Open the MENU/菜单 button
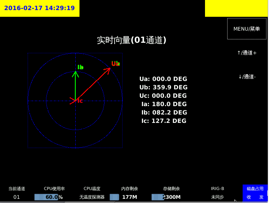The height and width of the screenshot is (203, 269). point(246,29)
